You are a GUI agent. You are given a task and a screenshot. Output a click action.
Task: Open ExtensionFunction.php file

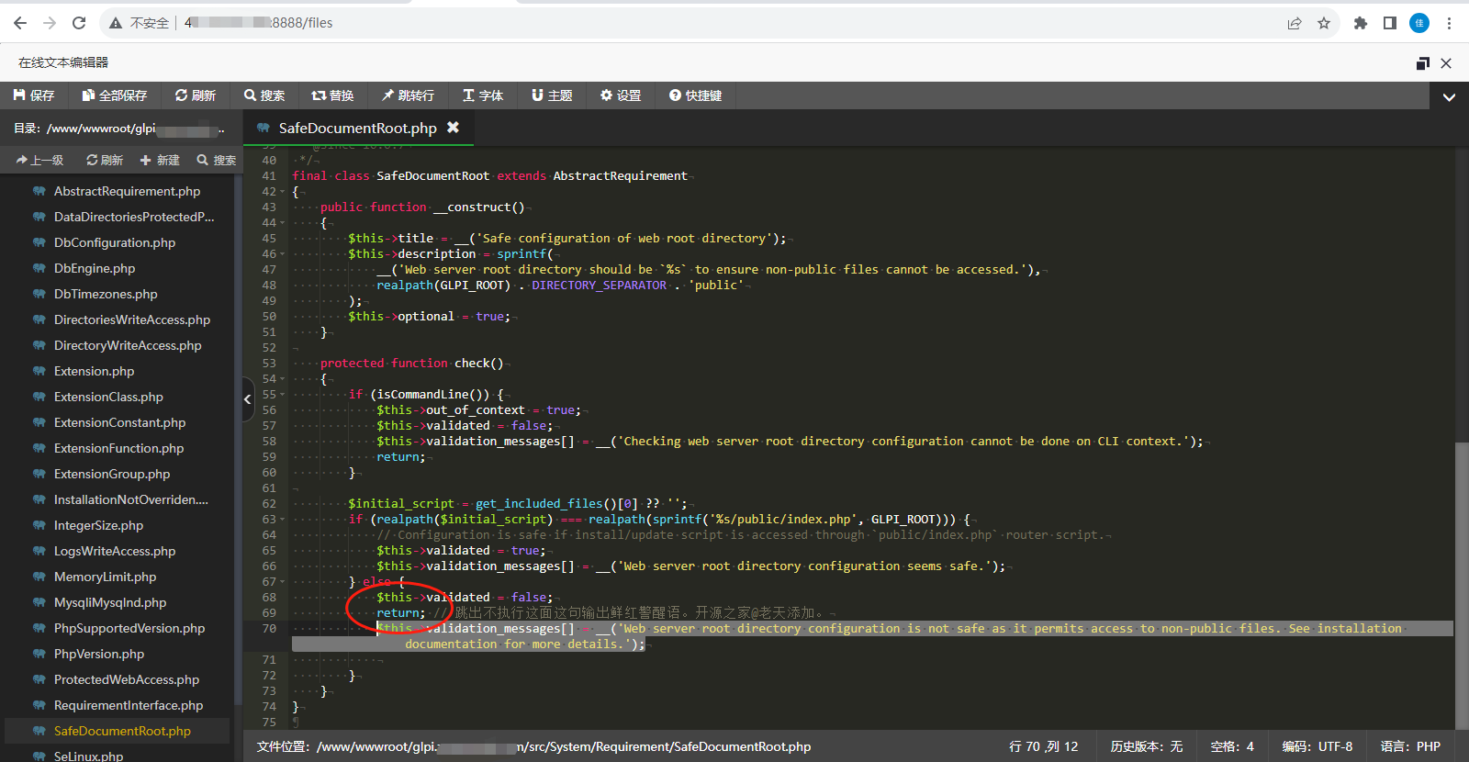(118, 448)
